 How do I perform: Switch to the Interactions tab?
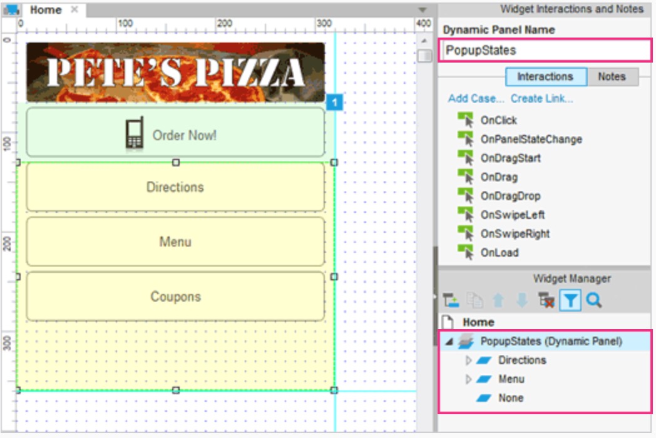(x=546, y=76)
